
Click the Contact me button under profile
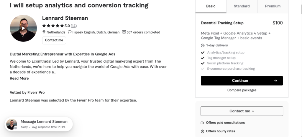(54, 40)
